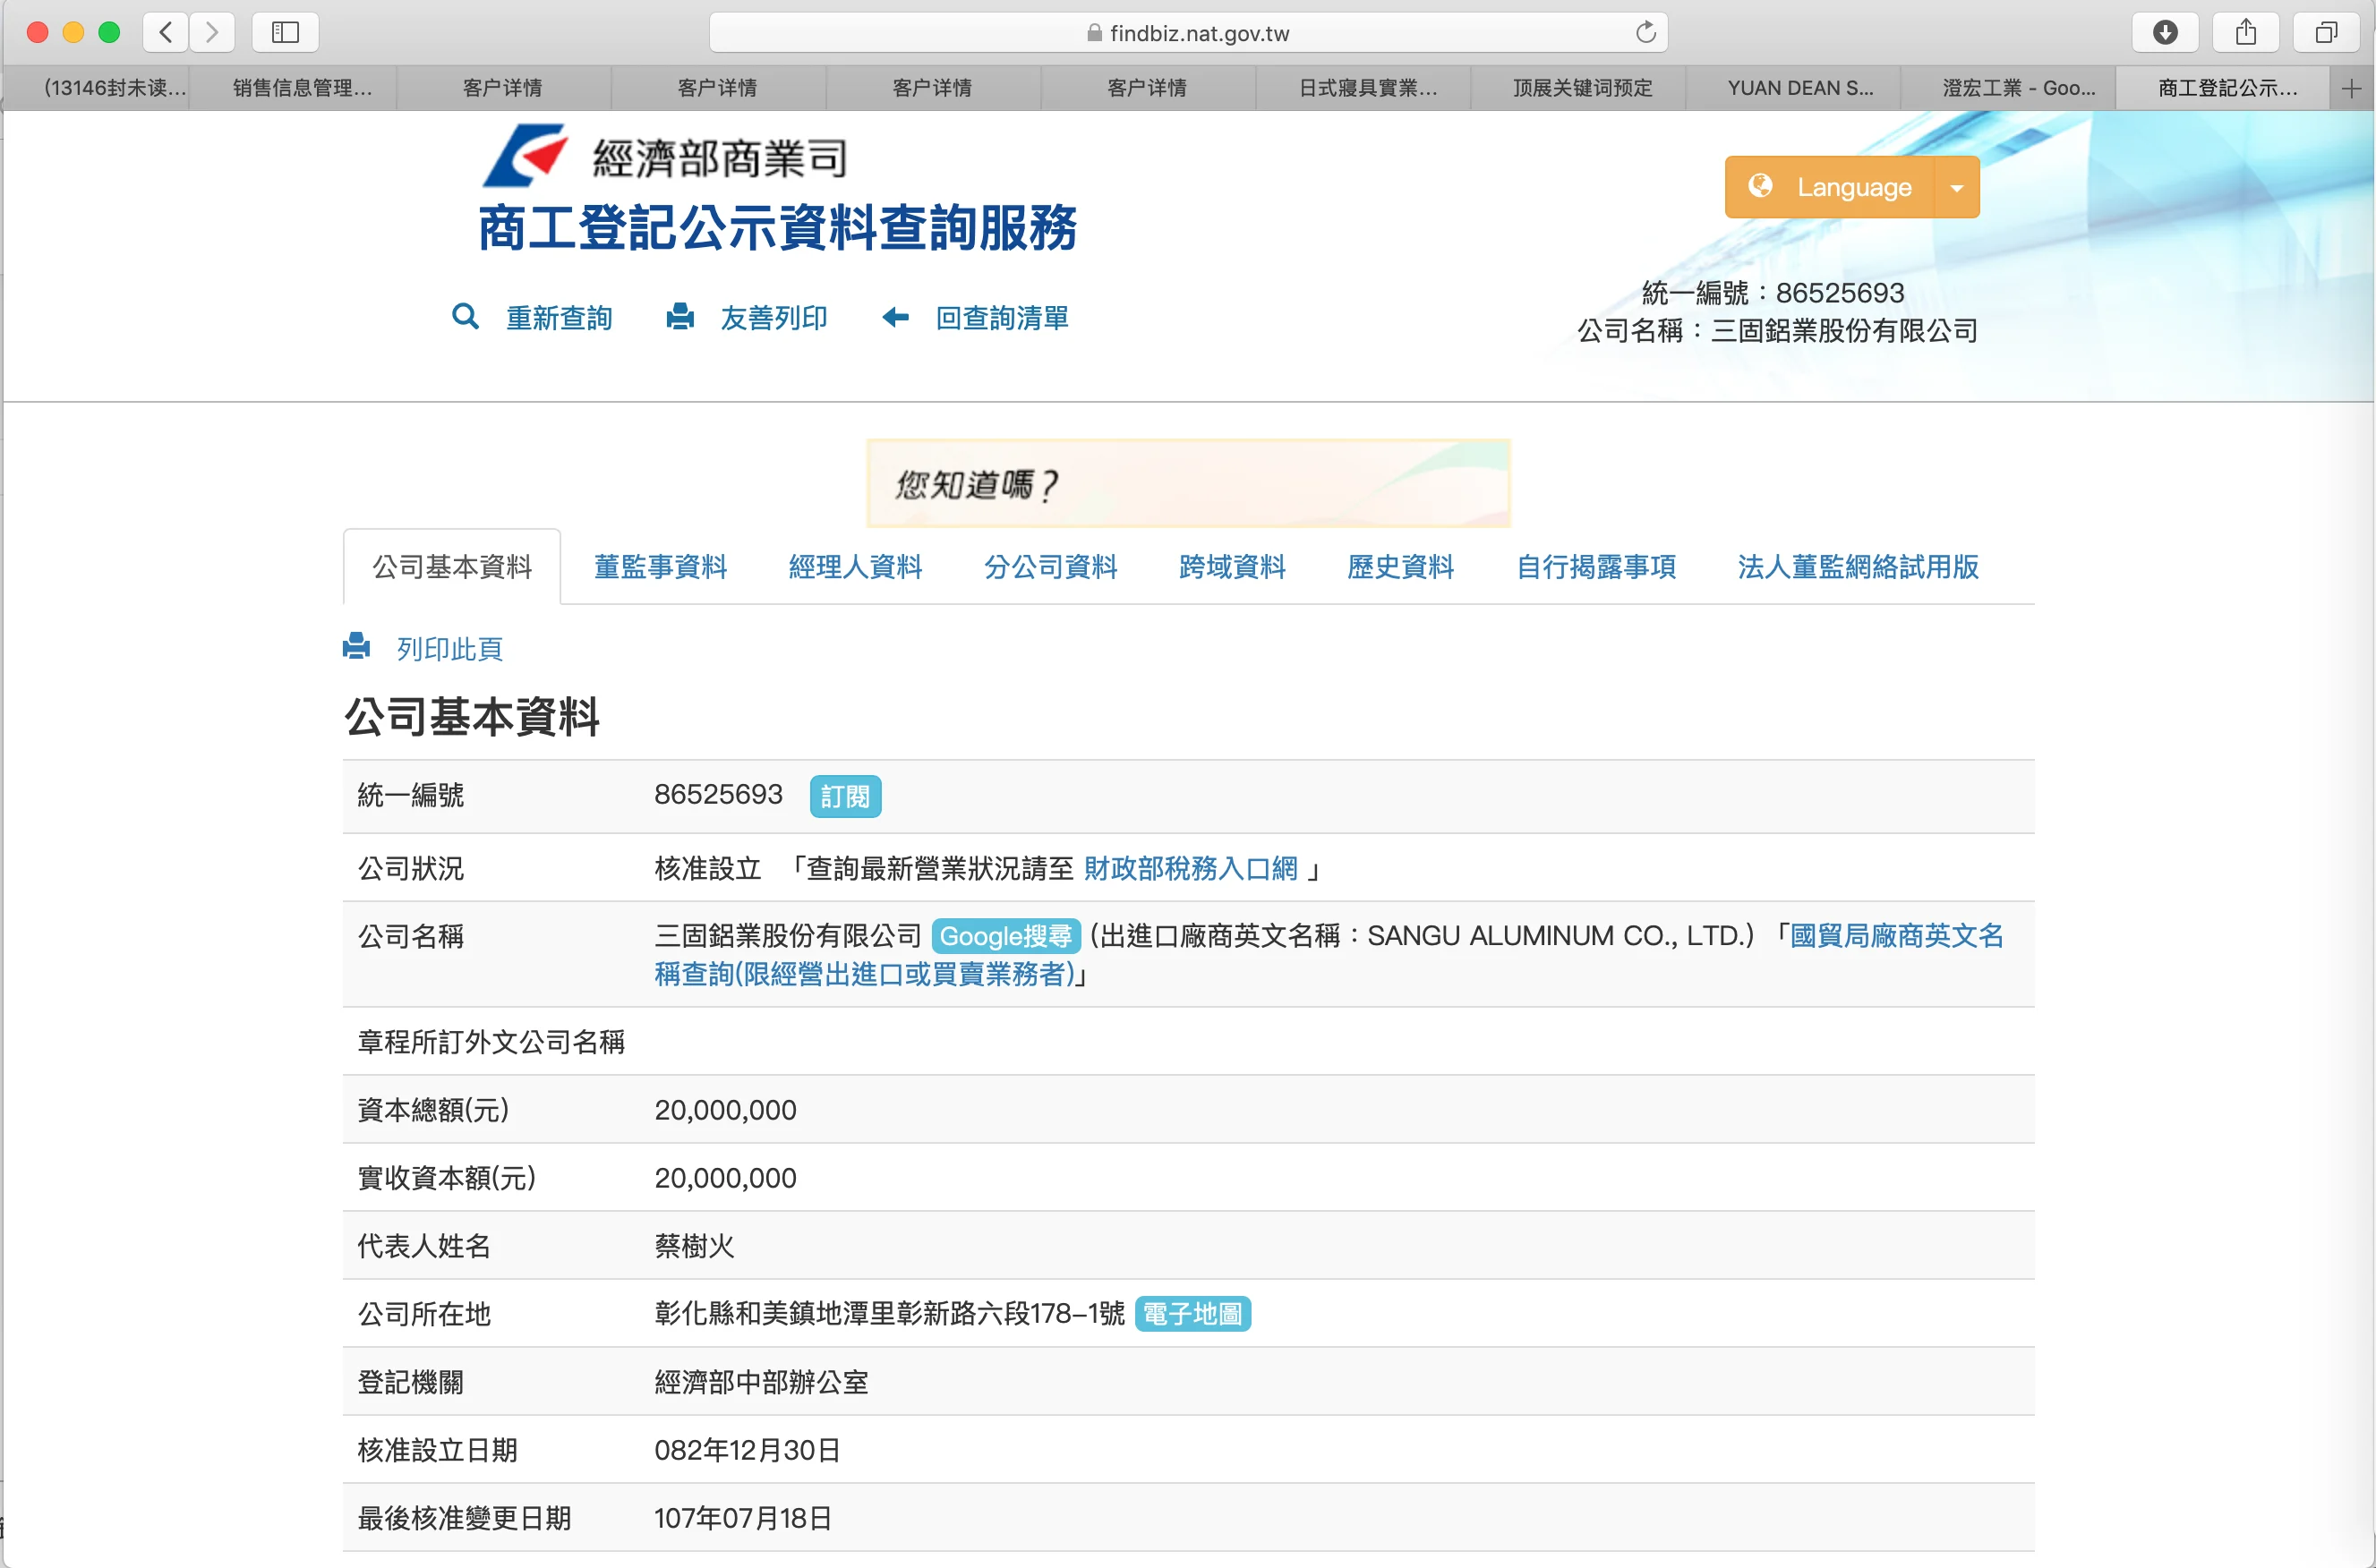Click the show all tabs icon
Screen dimensions: 2376x1568
[2326, 32]
